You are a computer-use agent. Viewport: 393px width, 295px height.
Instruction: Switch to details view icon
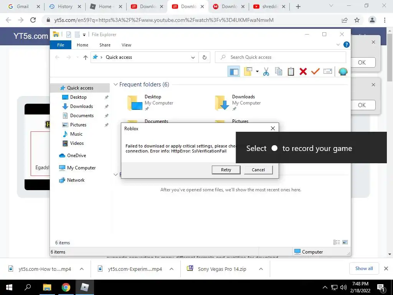click(x=336, y=242)
